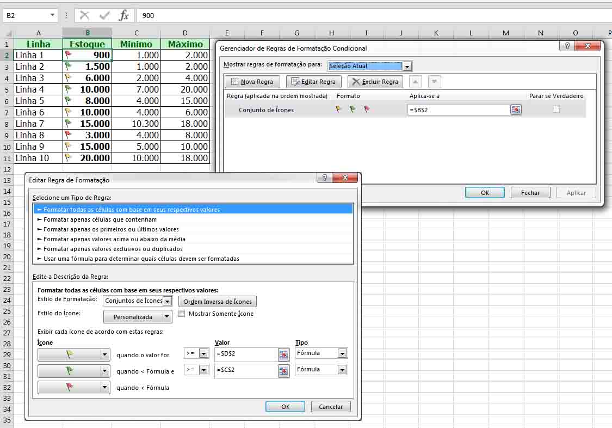612x428 pixels.
Task: Click the cancel entry X icon in formula bar
Action: pyautogui.click(x=84, y=15)
